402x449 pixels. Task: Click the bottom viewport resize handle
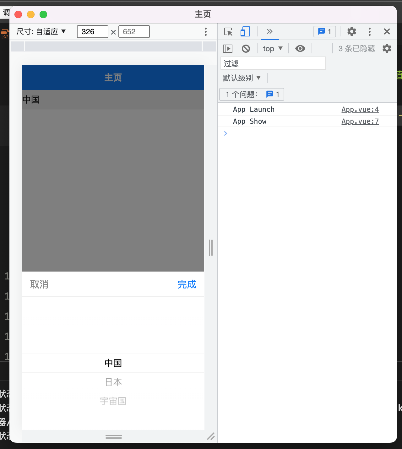114,437
